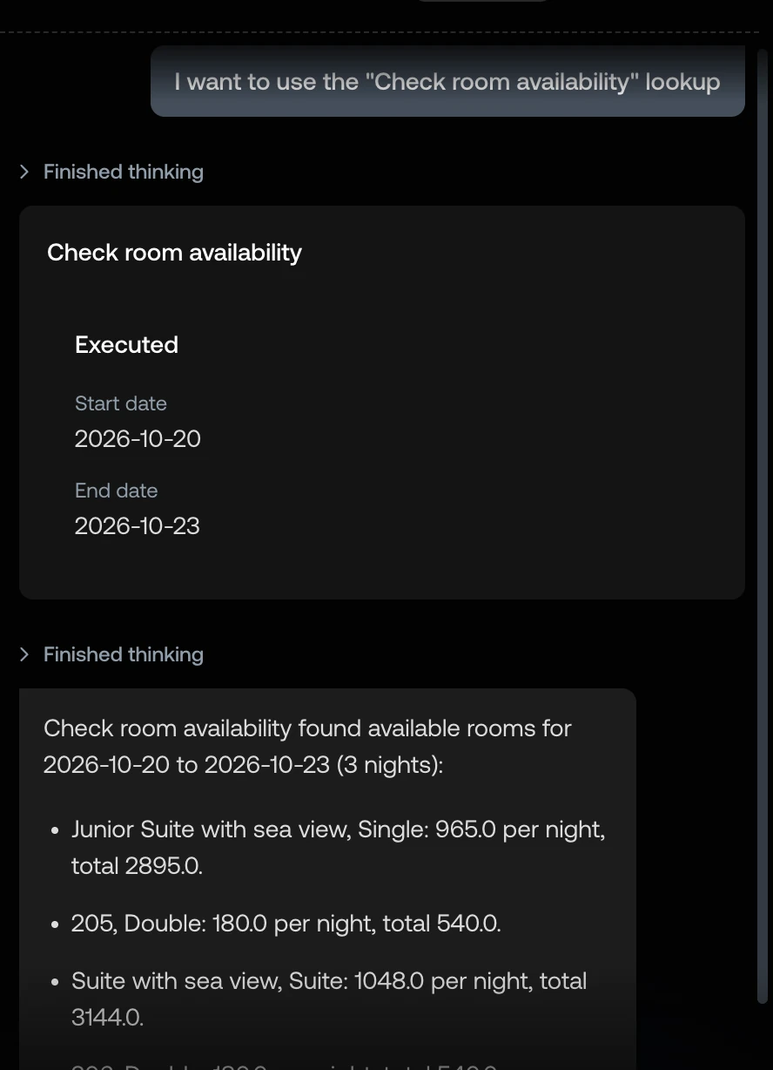Expand the chevron above the room results message
Viewport: 773px width, 1070px height.
[24, 654]
